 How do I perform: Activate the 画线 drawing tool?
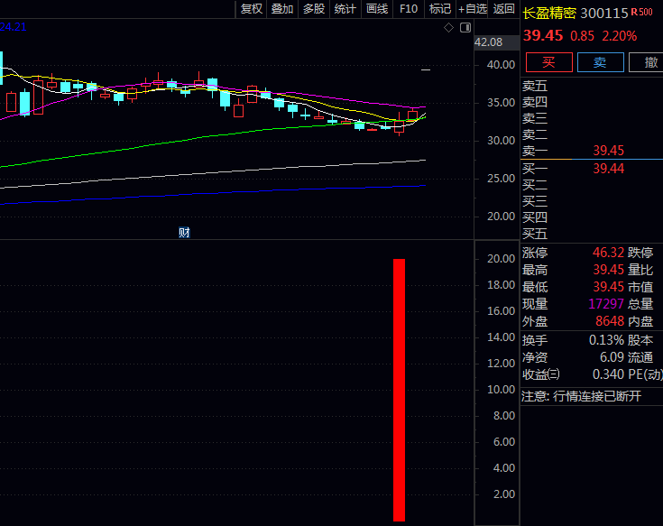coord(377,9)
